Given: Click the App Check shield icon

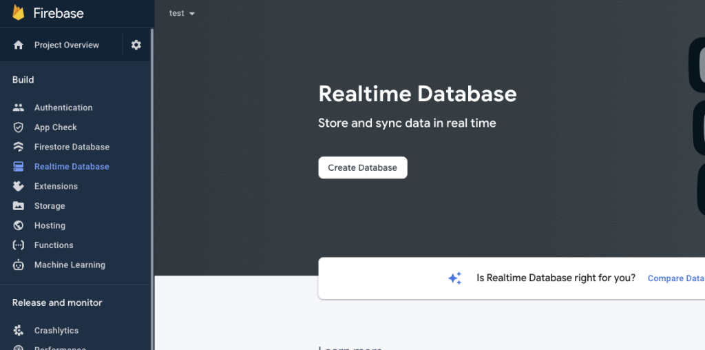Looking at the screenshot, I should click(x=19, y=127).
